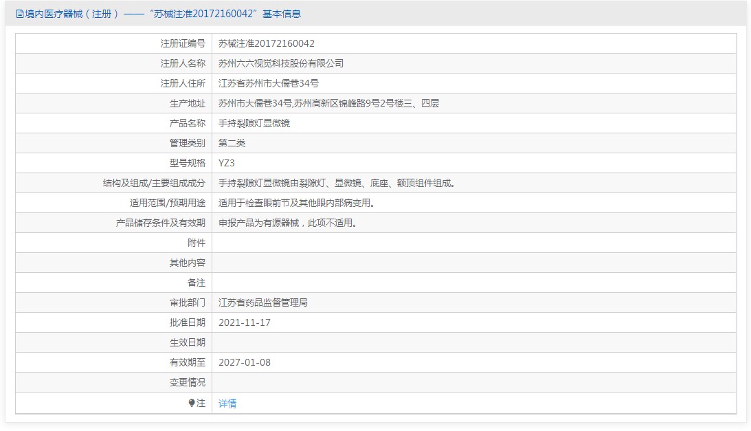Click storage condition text 申报产品为有源器械，此项不适用。

pyautogui.click(x=289, y=223)
